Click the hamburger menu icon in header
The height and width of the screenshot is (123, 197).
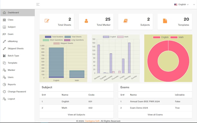38,5
